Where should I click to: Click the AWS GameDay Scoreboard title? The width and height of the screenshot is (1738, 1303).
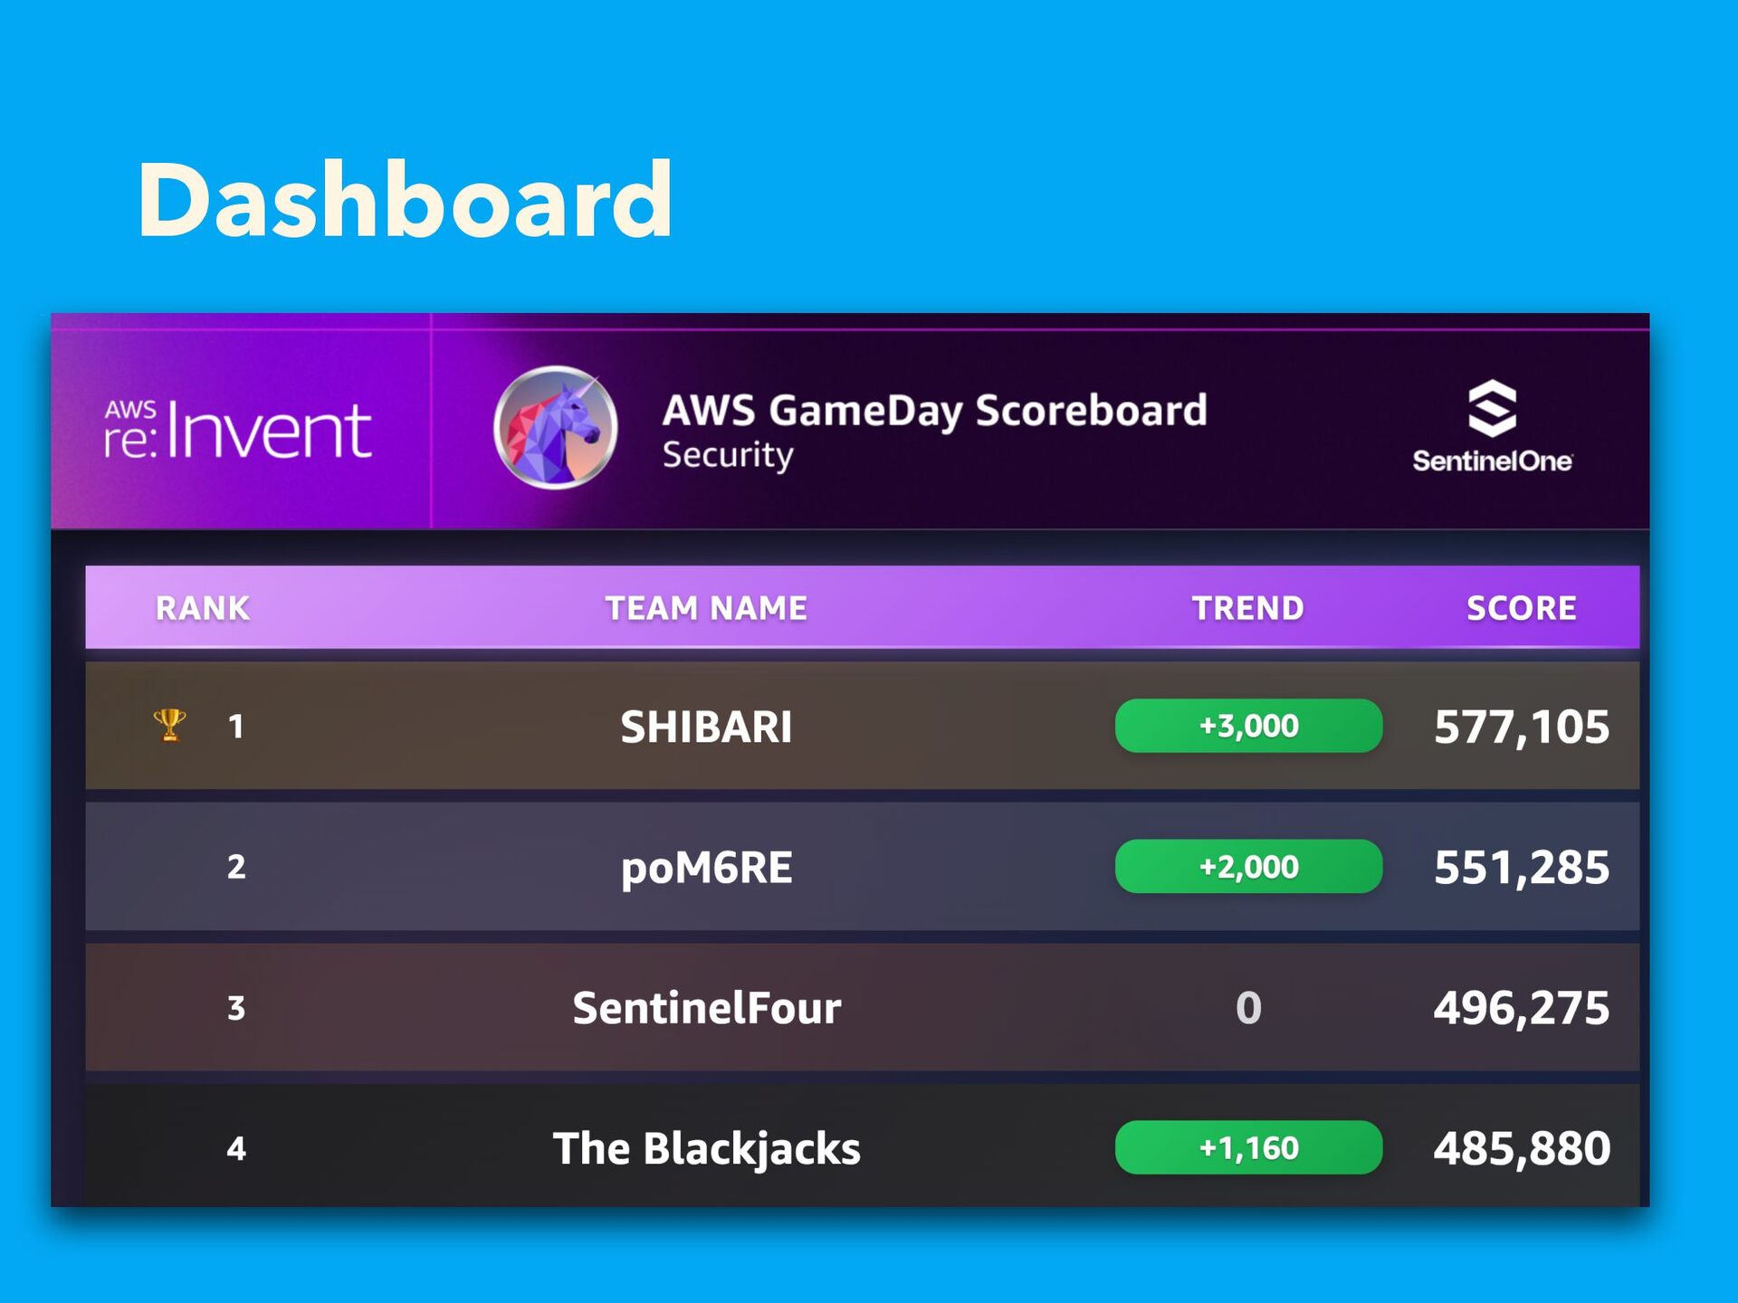click(934, 411)
